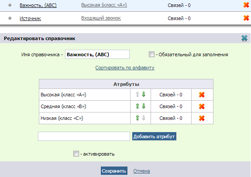Move Средняя (класс «В») attribute down
The width and height of the screenshot is (251, 177).
[x=144, y=106]
